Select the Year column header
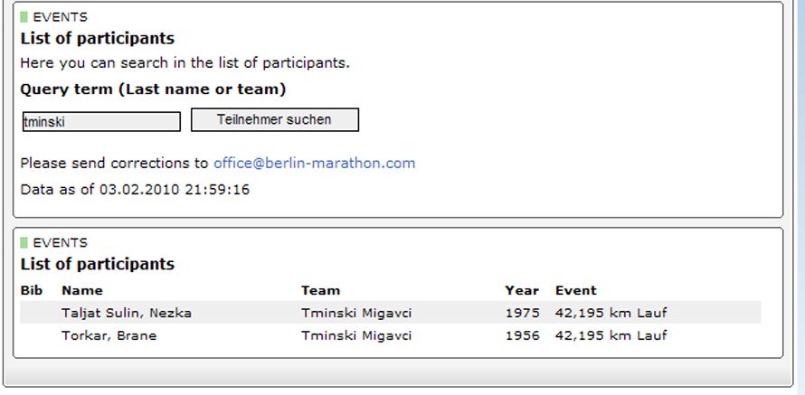Viewport: 805px width, 395px height. [522, 290]
